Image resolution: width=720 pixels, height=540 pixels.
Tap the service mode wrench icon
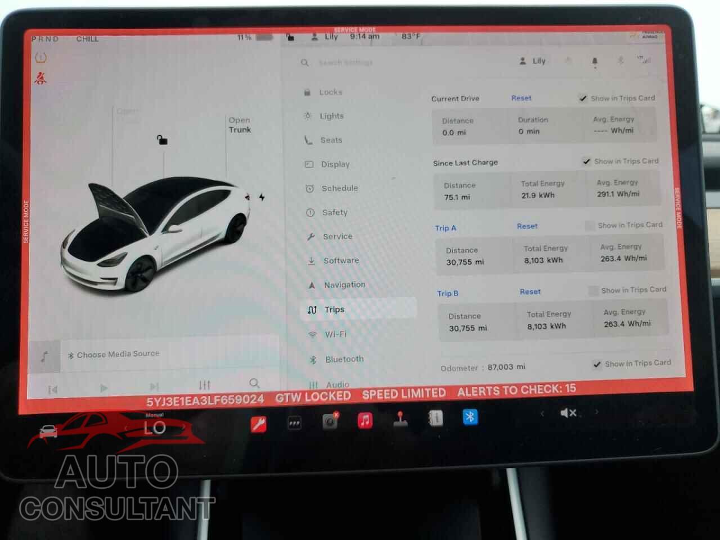click(x=258, y=424)
